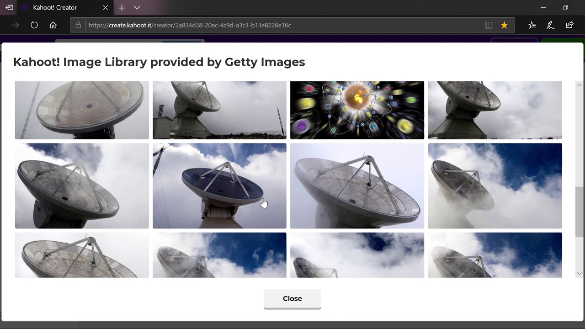Image resolution: width=585 pixels, height=329 pixels.
Task: Click the image library scrollbar thumb
Action: click(580, 212)
